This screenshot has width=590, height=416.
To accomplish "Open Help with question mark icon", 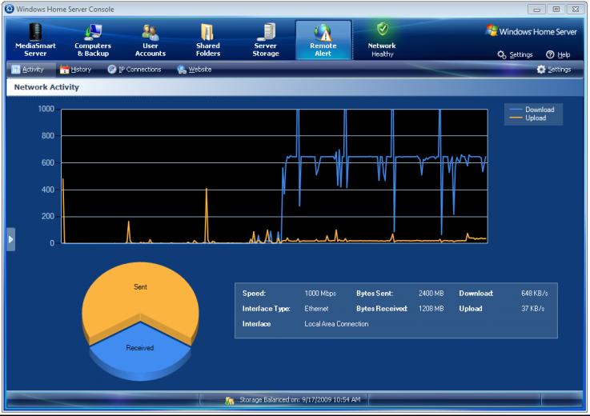I will [x=558, y=54].
